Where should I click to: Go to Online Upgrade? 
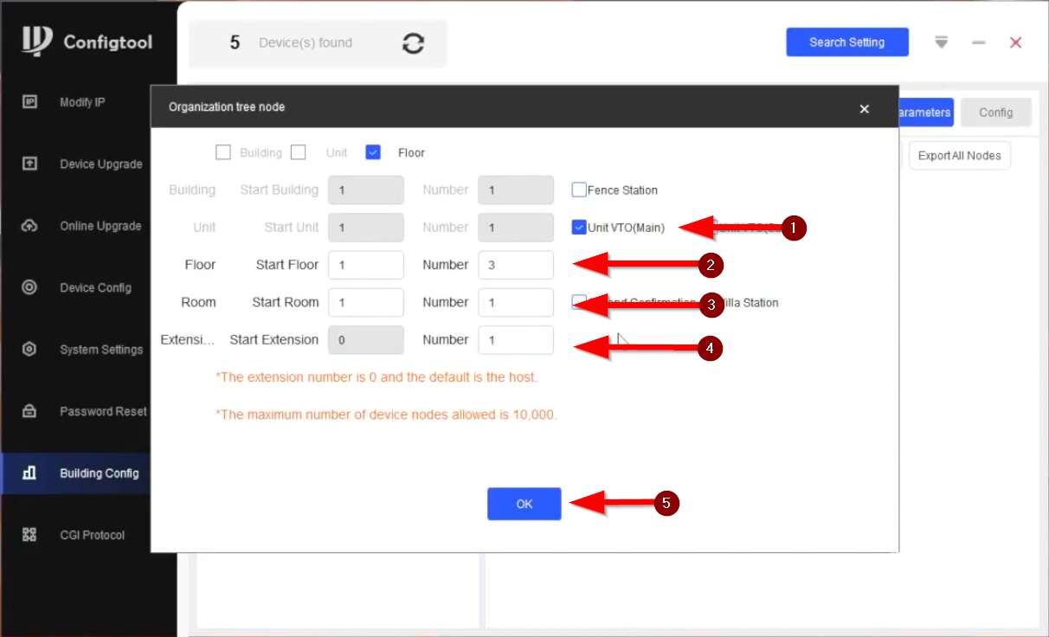point(100,226)
